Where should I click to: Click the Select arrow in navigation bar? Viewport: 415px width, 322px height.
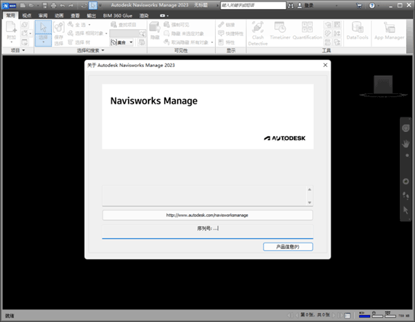(405, 210)
